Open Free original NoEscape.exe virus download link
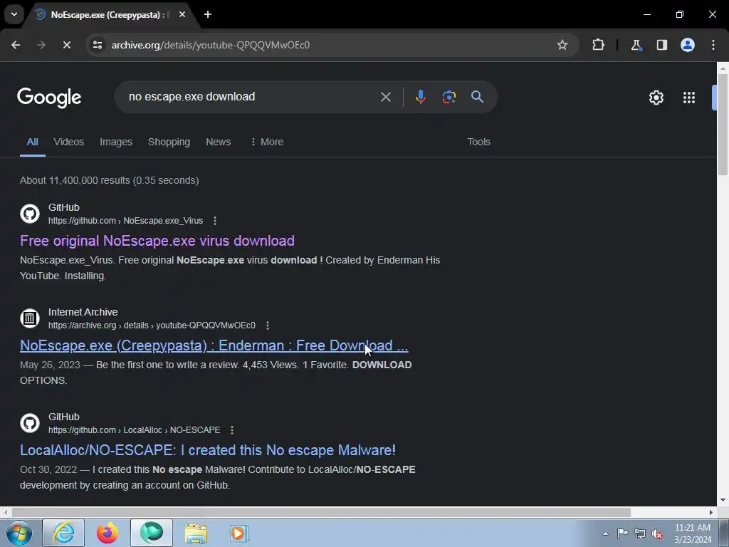The width and height of the screenshot is (729, 547). click(157, 241)
